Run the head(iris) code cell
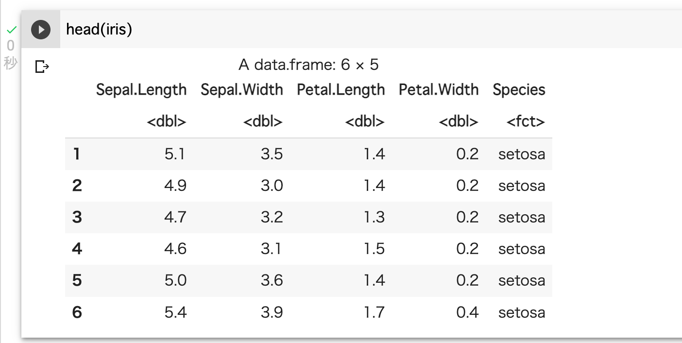 [x=41, y=30]
